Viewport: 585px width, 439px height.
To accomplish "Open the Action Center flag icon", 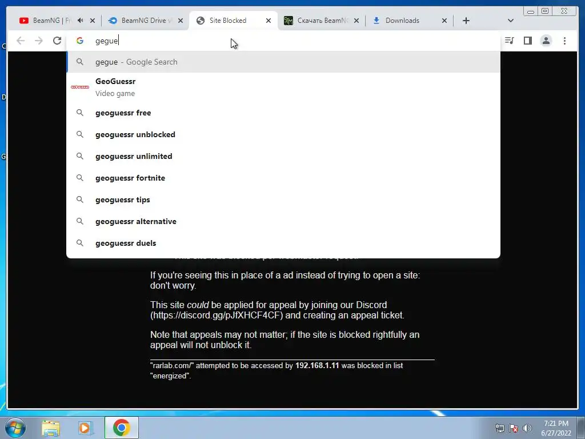I will (514, 428).
